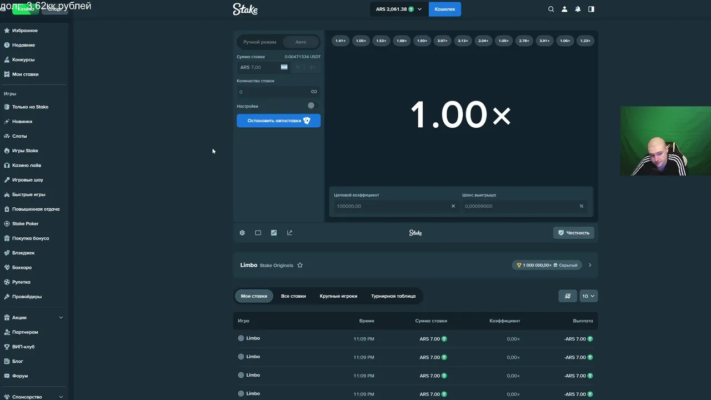This screenshot has height=400, width=711.
Task: Click the Шанс выигрыша input field
Action: (524, 206)
